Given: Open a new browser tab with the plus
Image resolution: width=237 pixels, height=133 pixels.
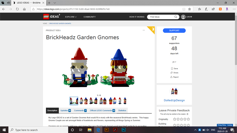Looking at the screenshot, I should pyautogui.click(x=49, y=3).
